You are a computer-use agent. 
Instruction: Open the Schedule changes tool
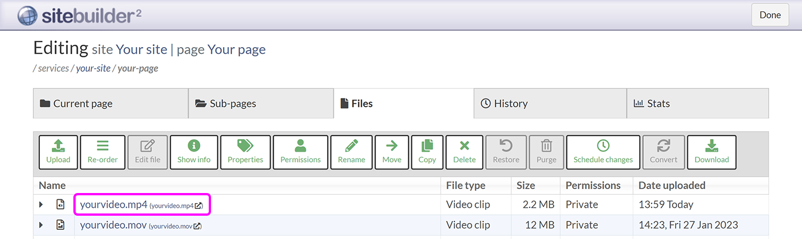click(x=603, y=152)
